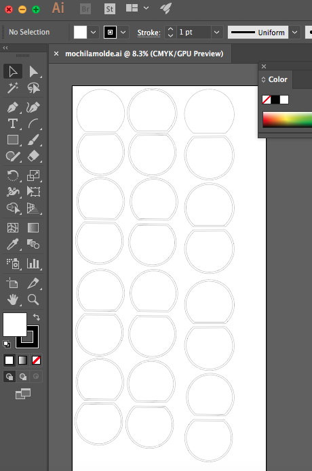Viewport: 312px width, 471px height.
Task: Select the Mesh tool
Action: click(13, 228)
